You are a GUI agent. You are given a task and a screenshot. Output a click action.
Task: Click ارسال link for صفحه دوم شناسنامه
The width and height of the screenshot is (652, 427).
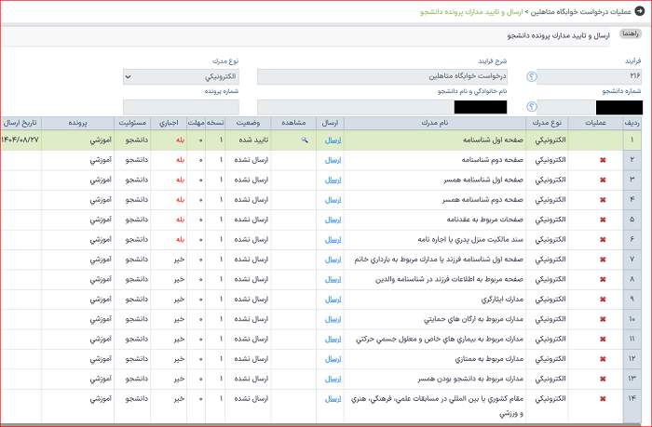(333, 160)
